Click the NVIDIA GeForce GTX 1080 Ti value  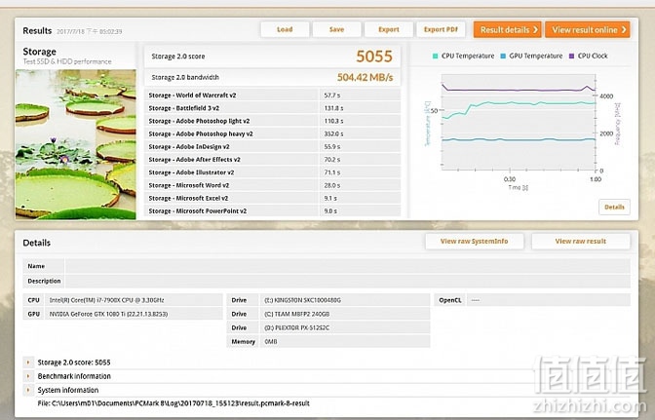(x=108, y=314)
